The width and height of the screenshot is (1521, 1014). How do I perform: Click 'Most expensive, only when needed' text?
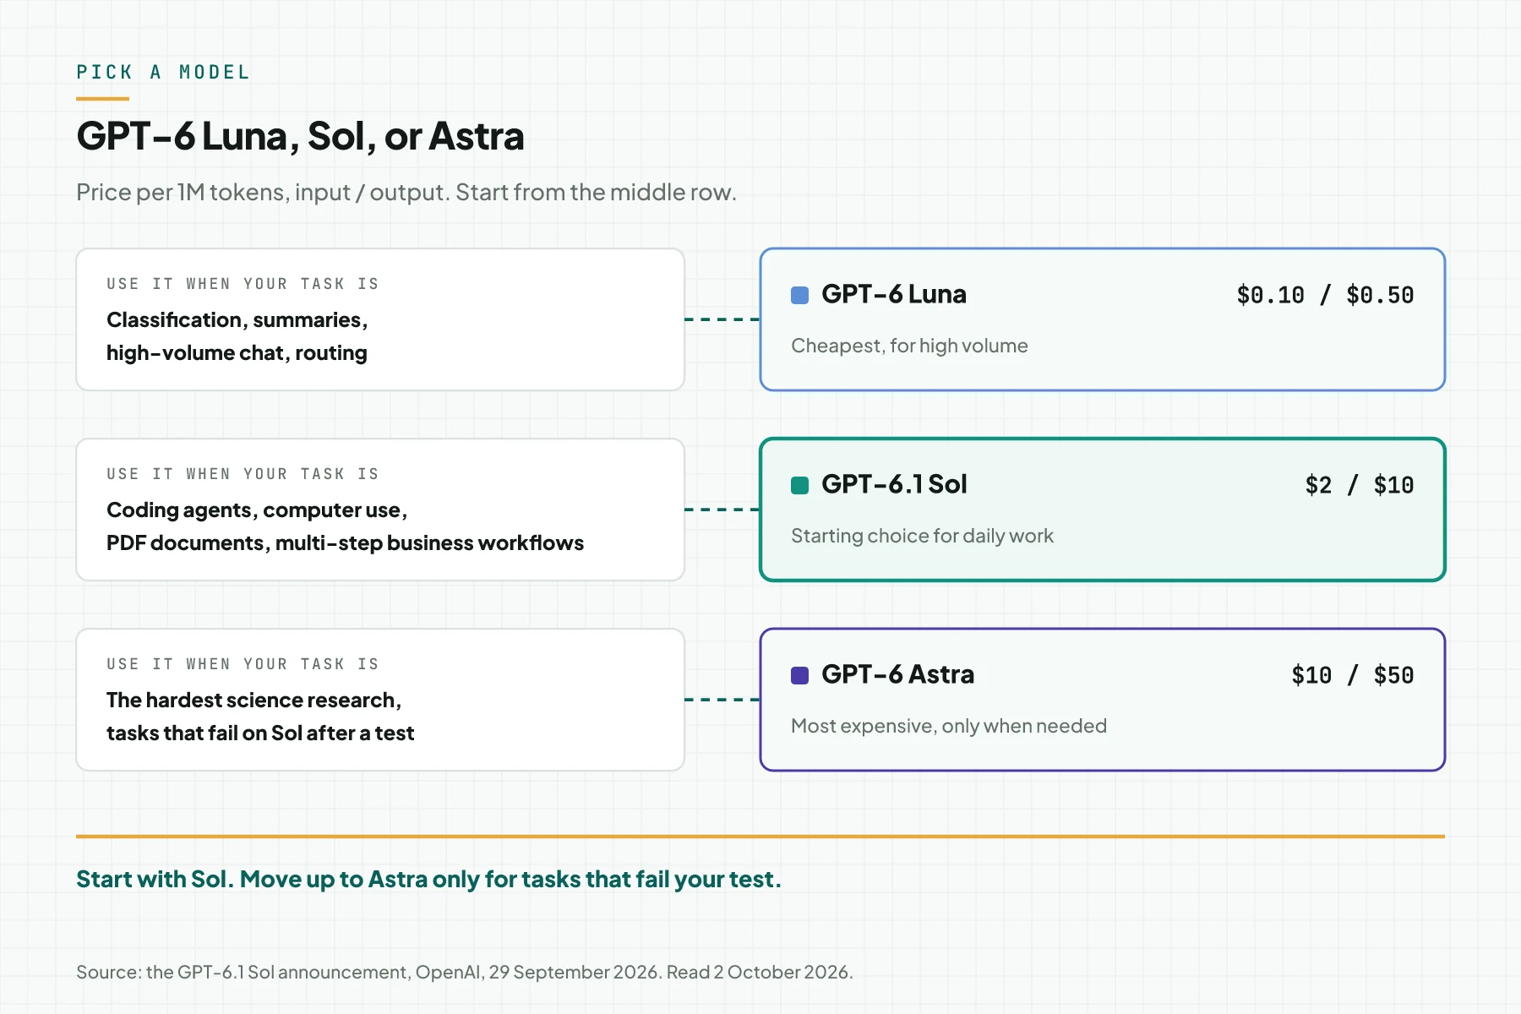tap(948, 726)
